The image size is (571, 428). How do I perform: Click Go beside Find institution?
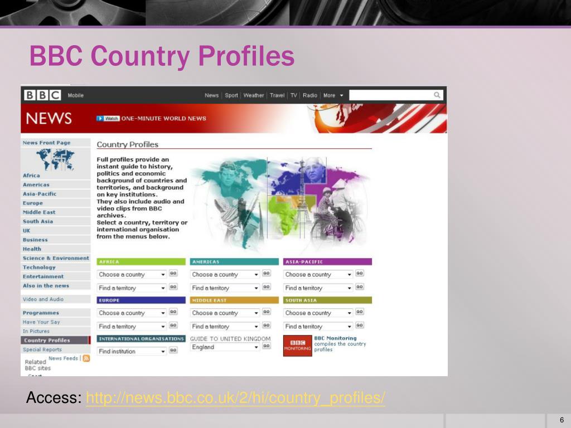tap(173, 350)
